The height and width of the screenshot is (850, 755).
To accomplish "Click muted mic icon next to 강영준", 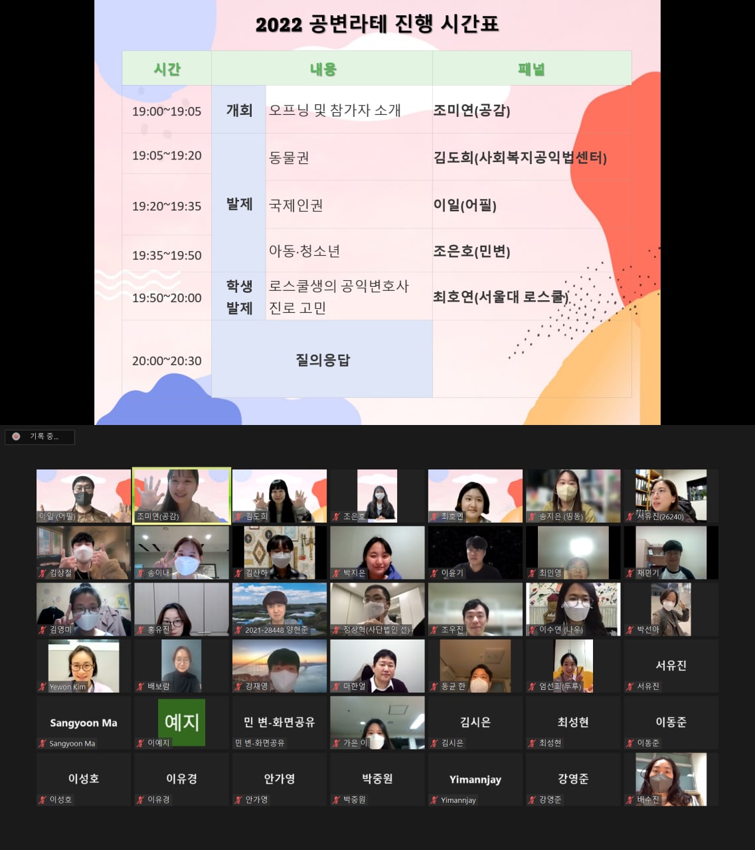I will point(533,800).
